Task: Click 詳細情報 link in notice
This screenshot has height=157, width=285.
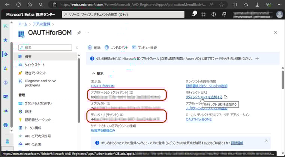Action: pos(237,143)
